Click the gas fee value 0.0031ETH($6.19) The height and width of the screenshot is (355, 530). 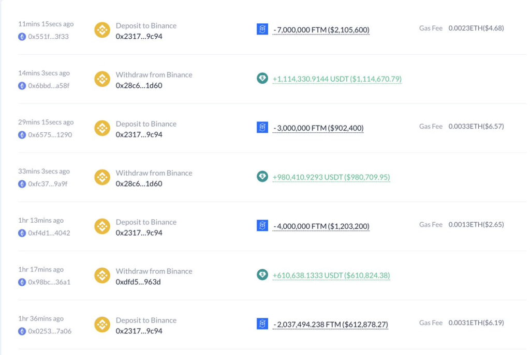pyautogui.click(x=476, y=322)
